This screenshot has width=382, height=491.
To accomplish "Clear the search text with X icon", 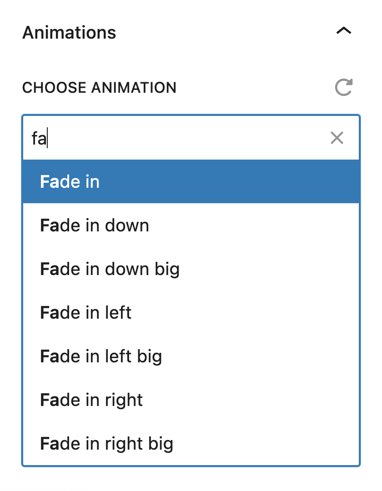I will coord(337,138).
